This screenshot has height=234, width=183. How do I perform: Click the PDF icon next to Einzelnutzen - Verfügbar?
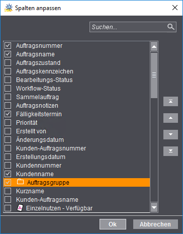20,208
